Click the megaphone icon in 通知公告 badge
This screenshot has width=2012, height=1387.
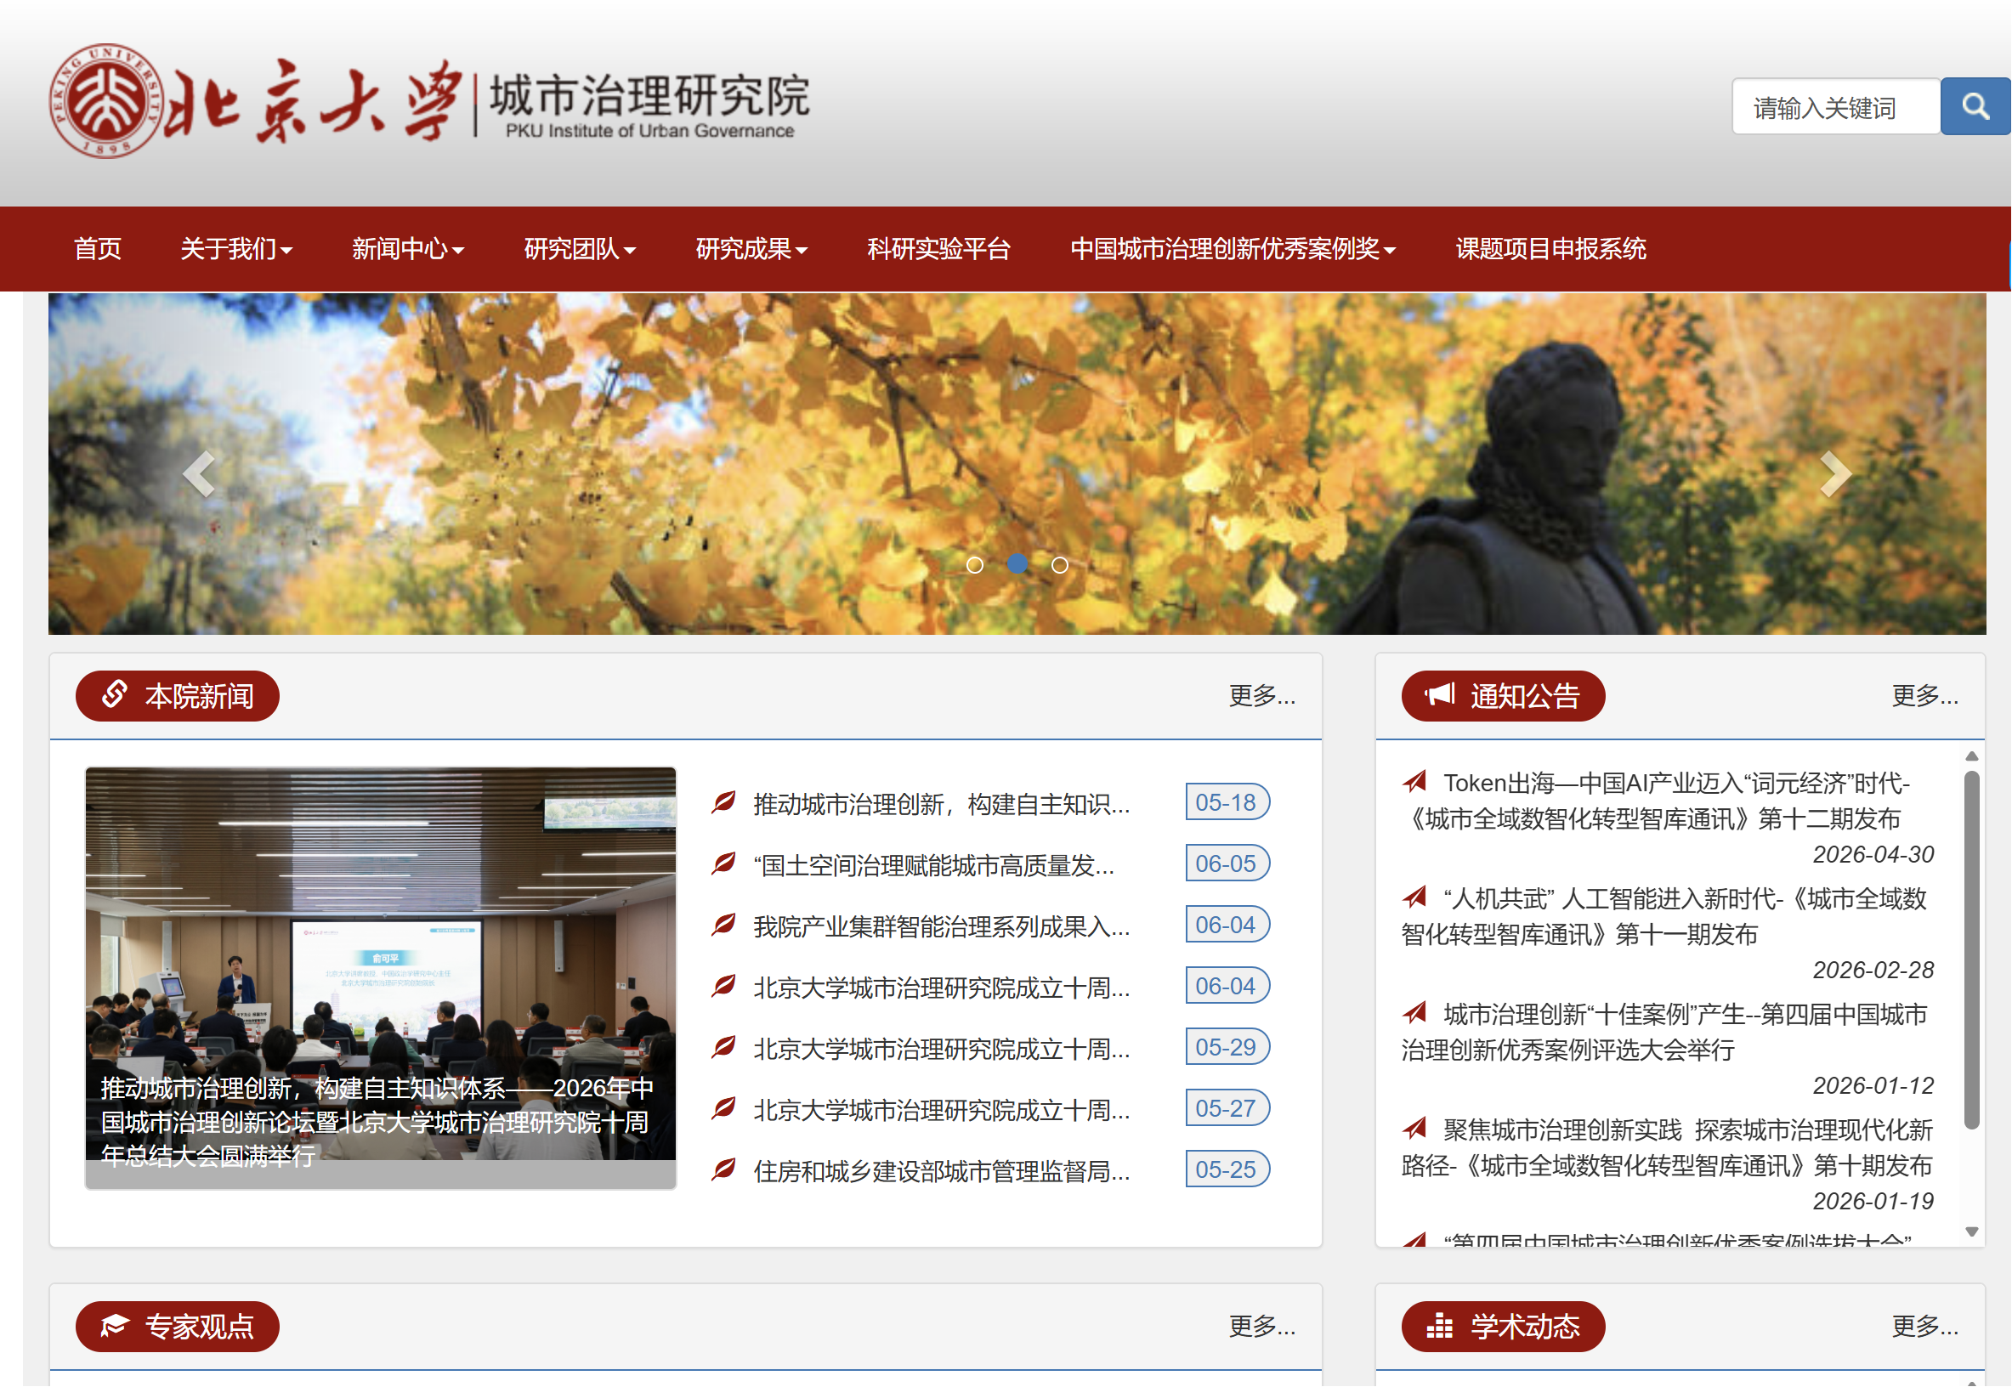1439,694
